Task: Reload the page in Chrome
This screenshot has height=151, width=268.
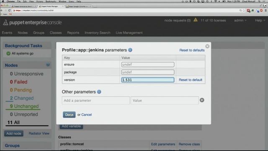Action: 9,10
